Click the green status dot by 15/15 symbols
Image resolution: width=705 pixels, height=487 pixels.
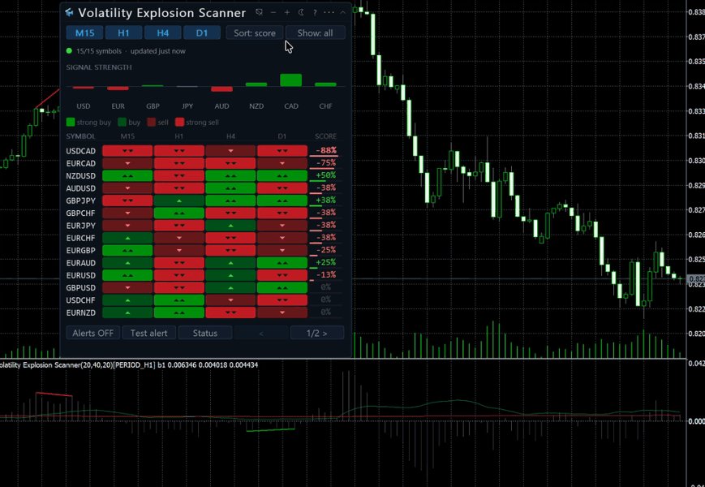point(69,51)
